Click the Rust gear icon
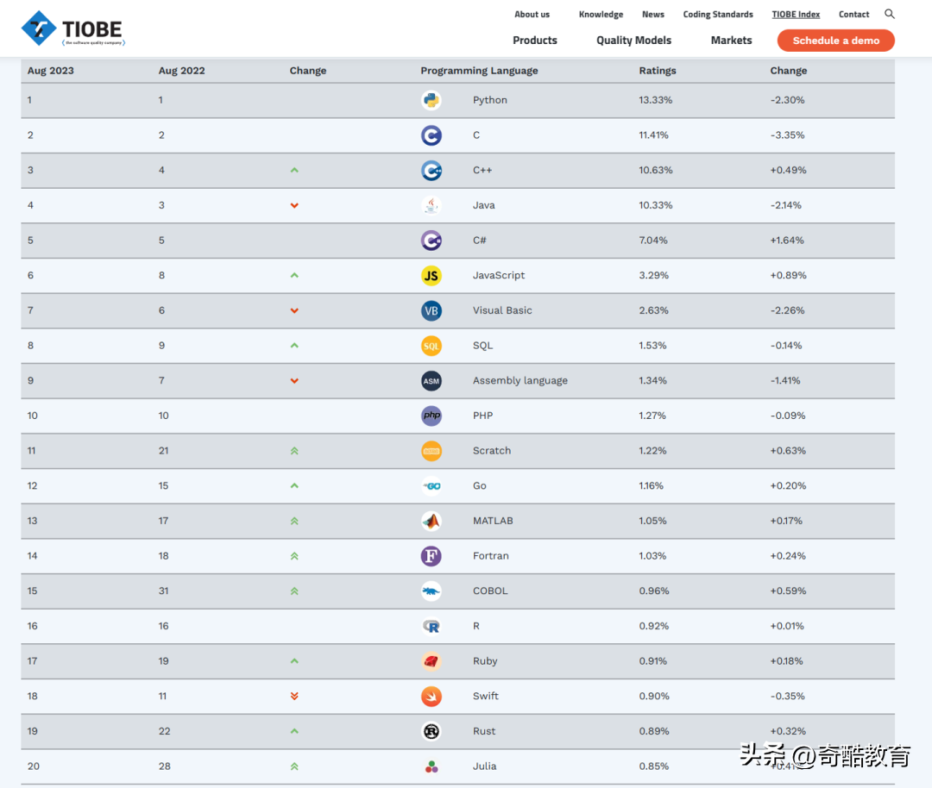The width and height of the screenshot is (932, 788). pyautogui.click(x=431, y=731)
